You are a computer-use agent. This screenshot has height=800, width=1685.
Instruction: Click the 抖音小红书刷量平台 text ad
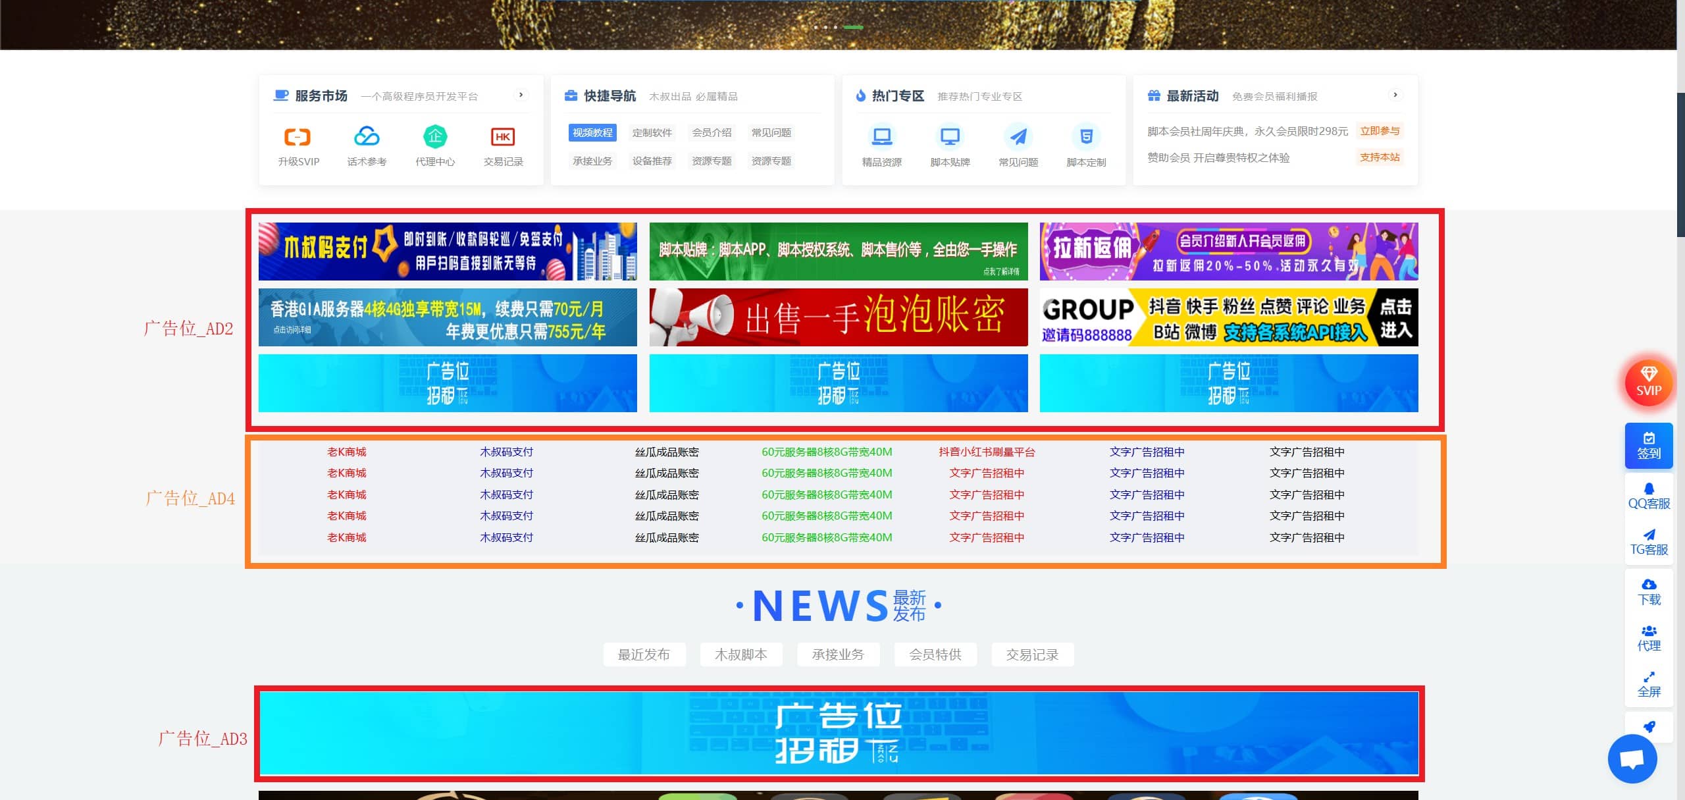pos(987,452)
